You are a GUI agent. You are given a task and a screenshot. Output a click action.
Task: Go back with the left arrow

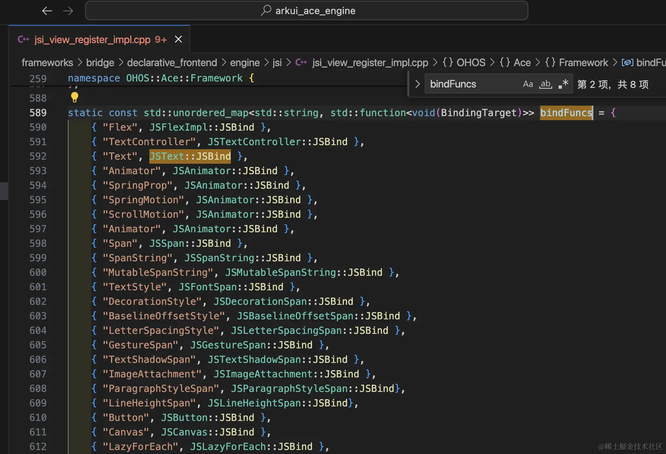tap(47, 11)
